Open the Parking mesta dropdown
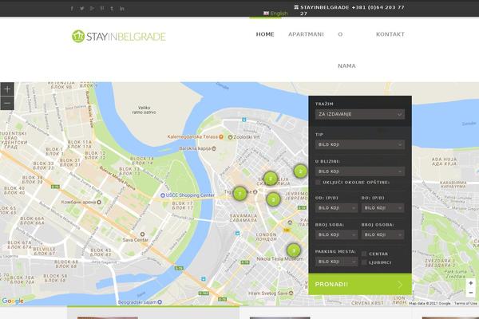 tap(336, 262)
